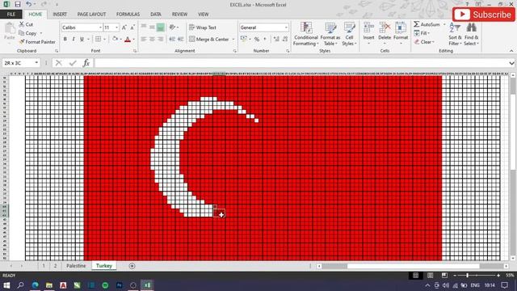517x291 pixels.
Task: Click the Save icon in quick access toolbar
Action: [18, 4]
